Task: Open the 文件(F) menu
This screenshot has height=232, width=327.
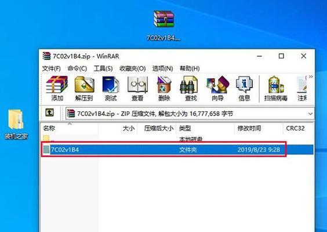Action: (x=52, y=68)
